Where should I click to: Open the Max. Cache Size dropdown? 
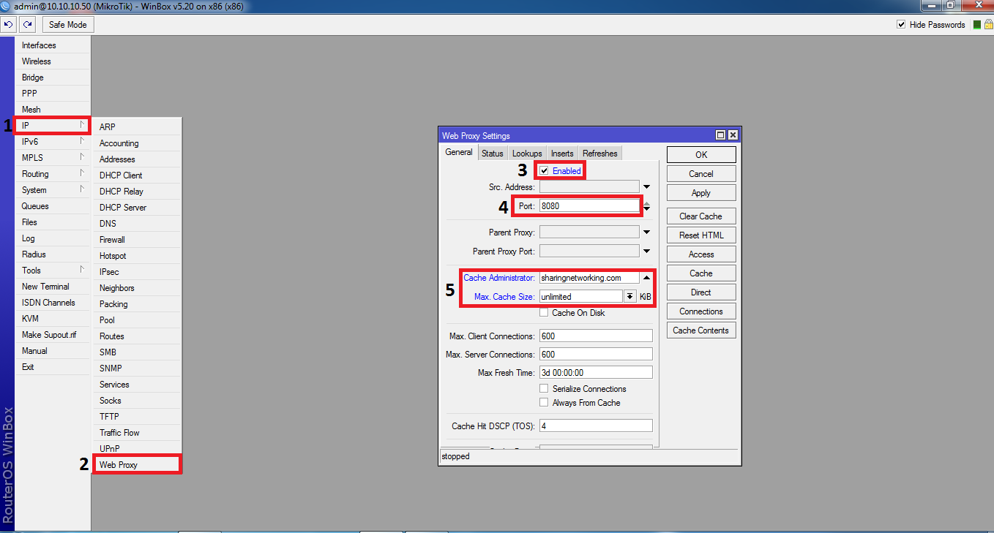(629, 296)
